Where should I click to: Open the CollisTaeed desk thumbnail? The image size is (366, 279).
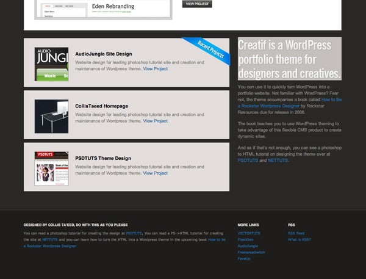(52, 117)
